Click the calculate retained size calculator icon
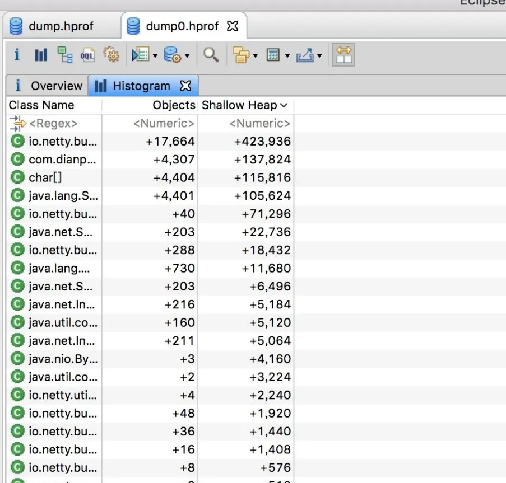 pos(273,55)
